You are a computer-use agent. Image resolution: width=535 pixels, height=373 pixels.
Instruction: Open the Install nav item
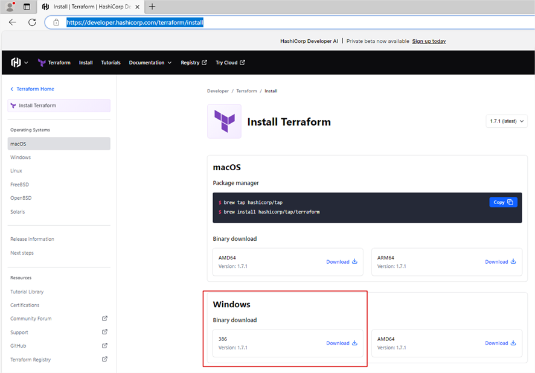click(x=86, y=62)
